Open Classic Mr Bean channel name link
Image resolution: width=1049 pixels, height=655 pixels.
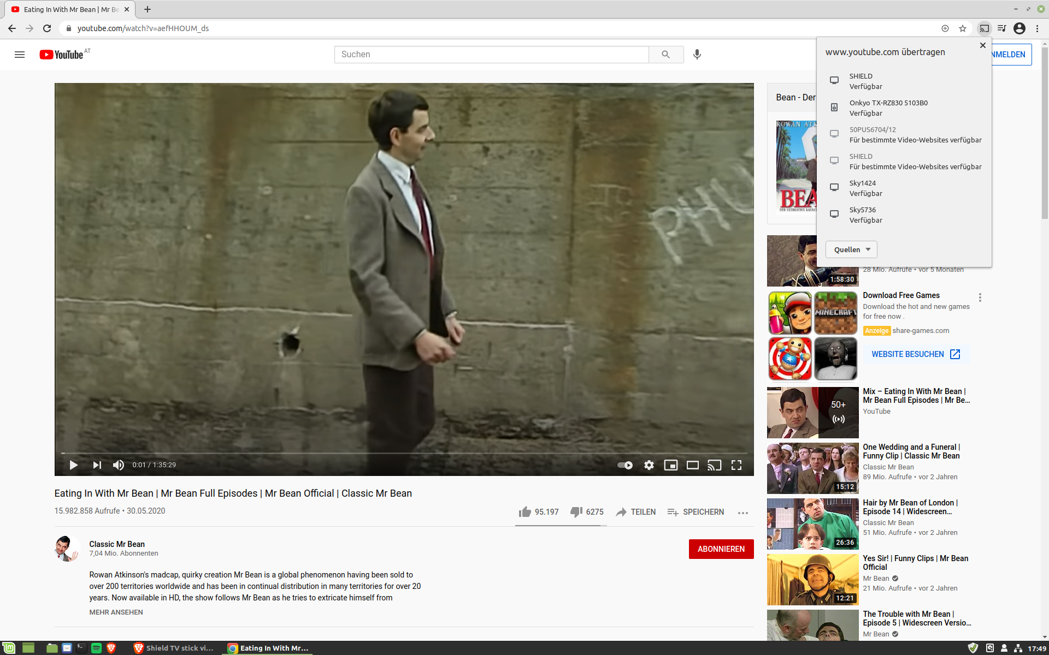(117, 544)
